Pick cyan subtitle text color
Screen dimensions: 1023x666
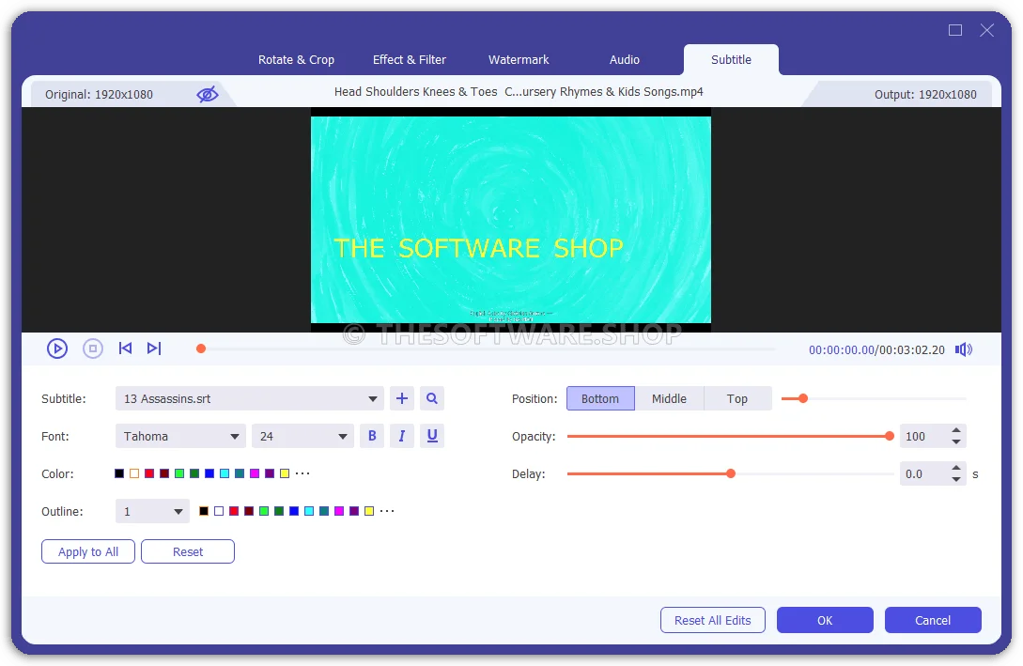225,473
